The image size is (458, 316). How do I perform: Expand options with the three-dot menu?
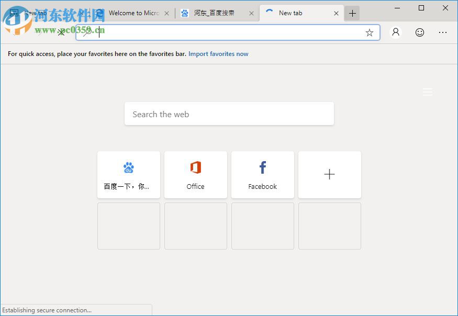[443, 32]
